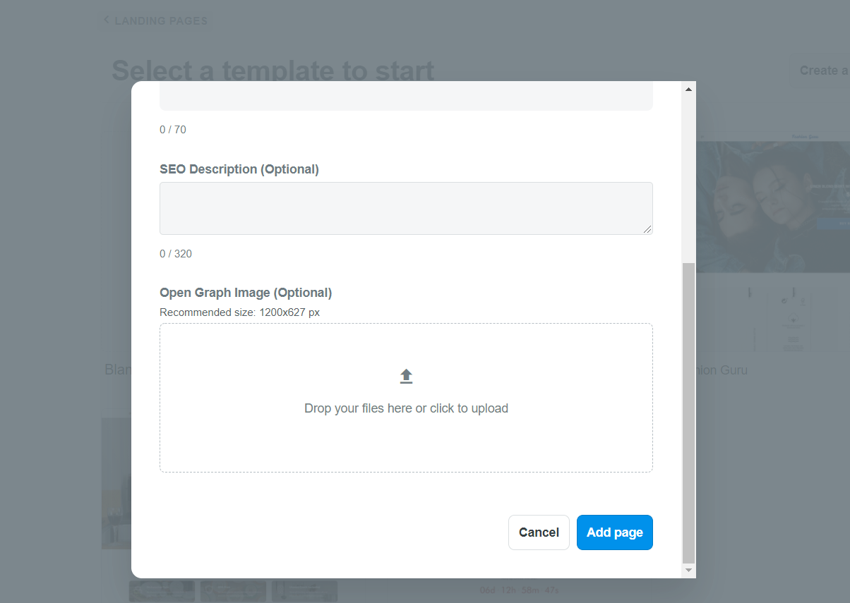Image resolution: width=850 pixels, height=603 pixels.
Task: Focus the SEO Description text area
Action: [405, 208]
